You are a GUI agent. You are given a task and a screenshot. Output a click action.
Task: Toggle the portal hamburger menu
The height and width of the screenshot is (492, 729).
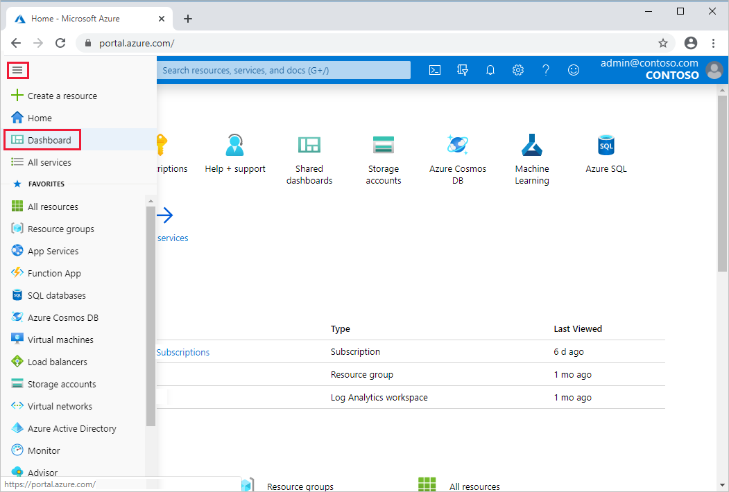coord(18,70)
